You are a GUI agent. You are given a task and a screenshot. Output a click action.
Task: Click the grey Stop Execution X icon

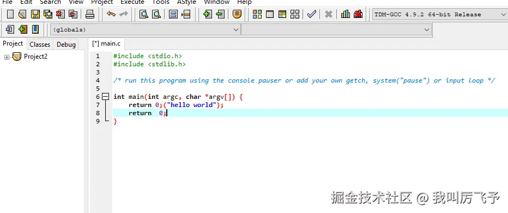click(329, 14)
